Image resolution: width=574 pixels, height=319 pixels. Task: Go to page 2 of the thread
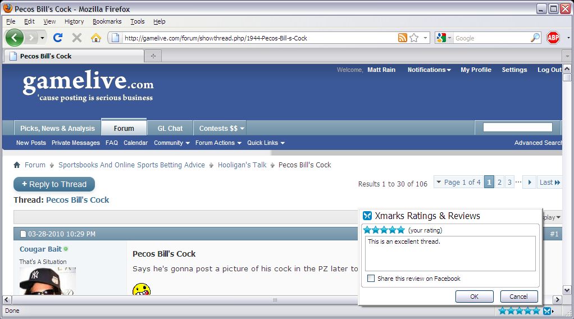click(499, 182)
